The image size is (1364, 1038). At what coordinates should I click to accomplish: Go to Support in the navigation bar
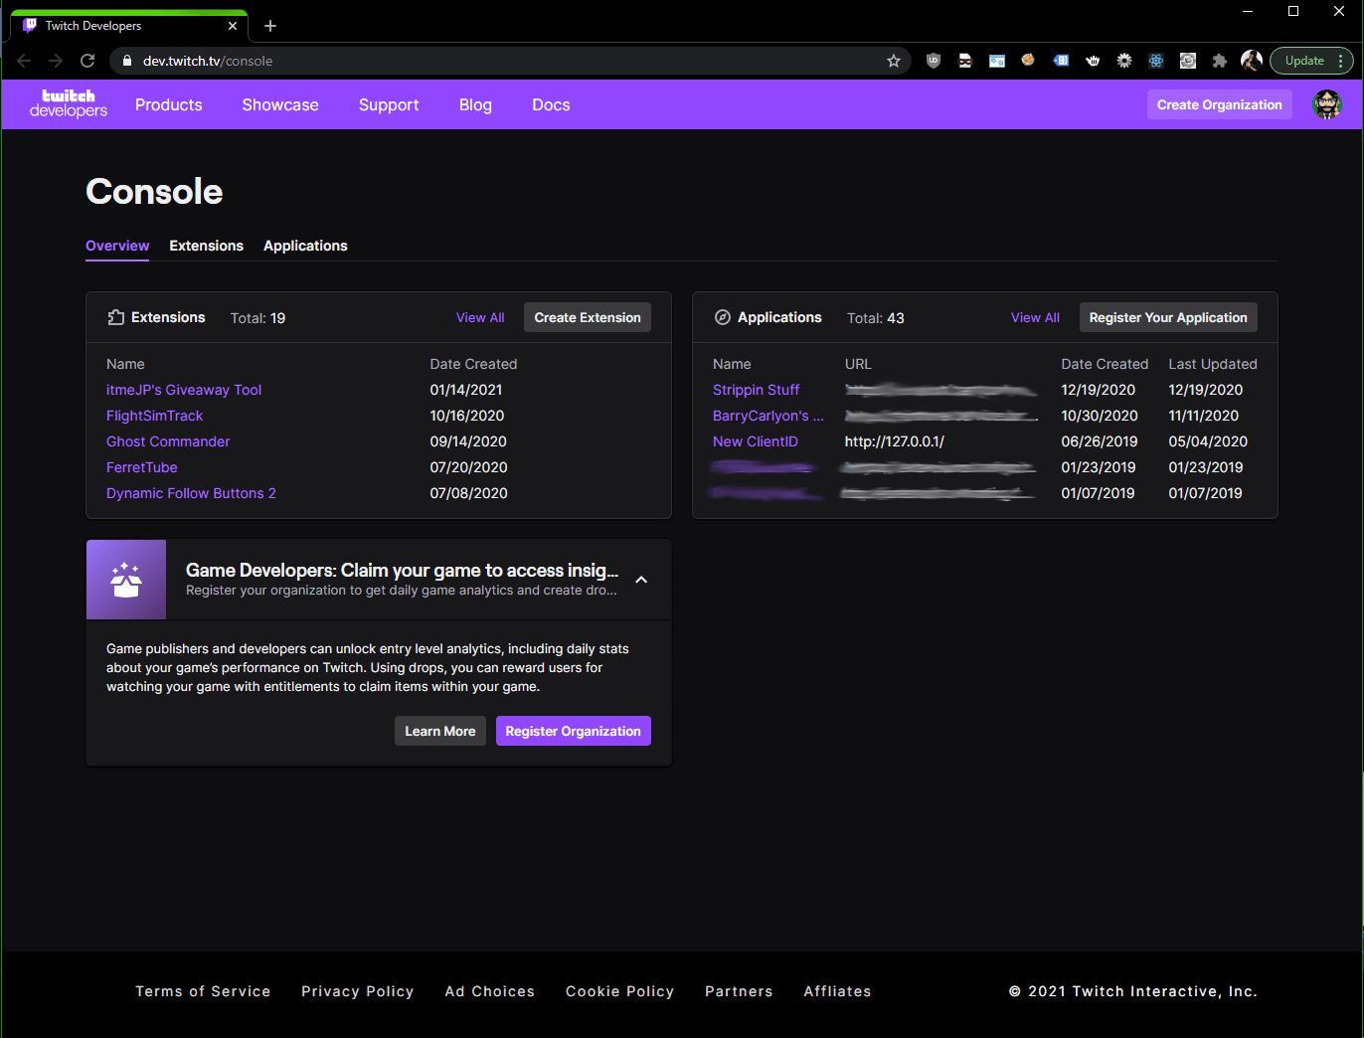click(x=389, y=104)
